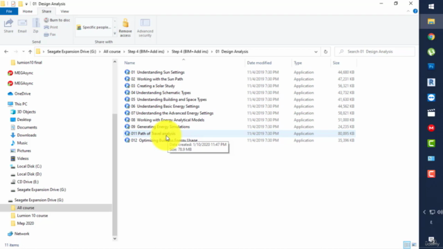Screen dimensions: 443x249
Task: Select 06 Understanding Basic Energy Settings
Action: pyautogui.click(x=165, y=106)
